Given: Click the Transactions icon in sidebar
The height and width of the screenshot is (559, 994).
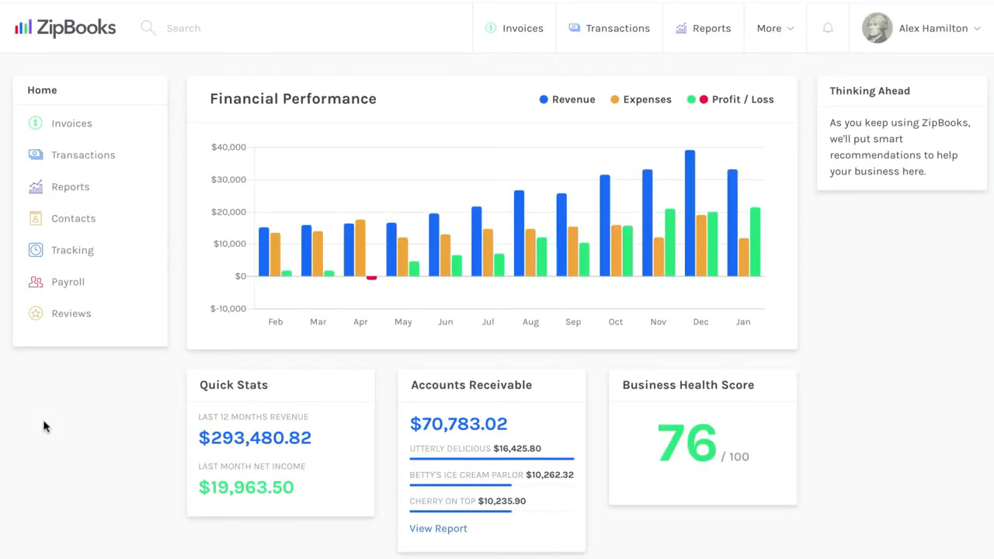Looking at the screenshot, I should point(36,155).
